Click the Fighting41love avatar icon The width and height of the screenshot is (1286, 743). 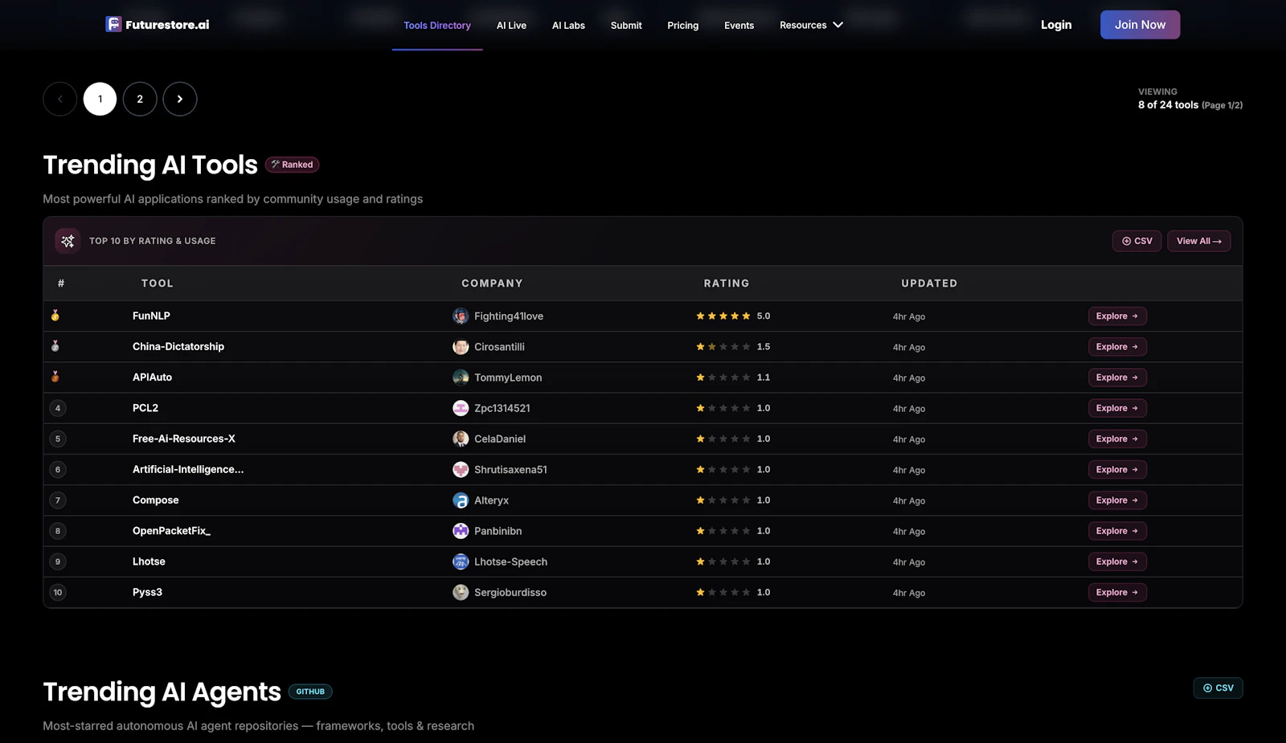[461, 316]
